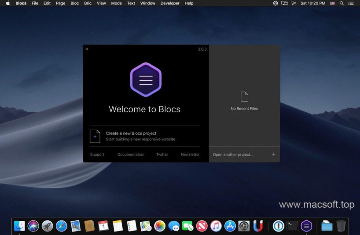Click the plus icon beside Open another project

click(273, 154)
